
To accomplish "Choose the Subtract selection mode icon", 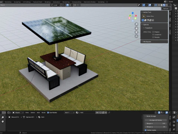I will [x=148, y=20].
